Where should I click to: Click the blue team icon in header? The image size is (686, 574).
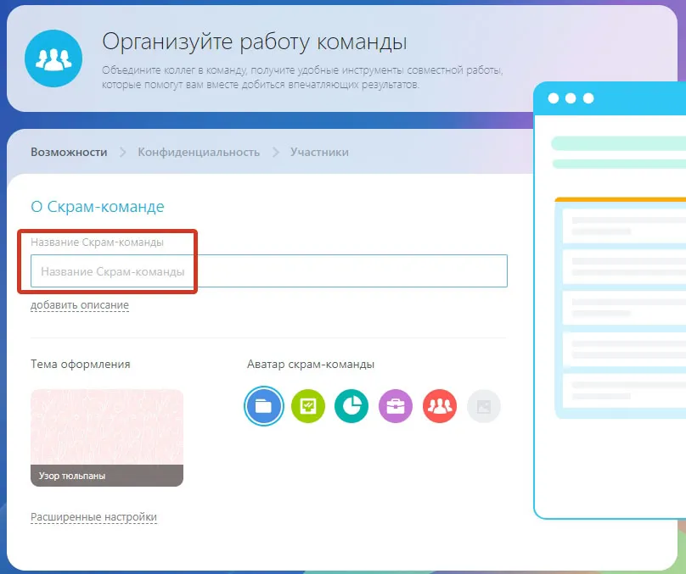coord(53,59)
